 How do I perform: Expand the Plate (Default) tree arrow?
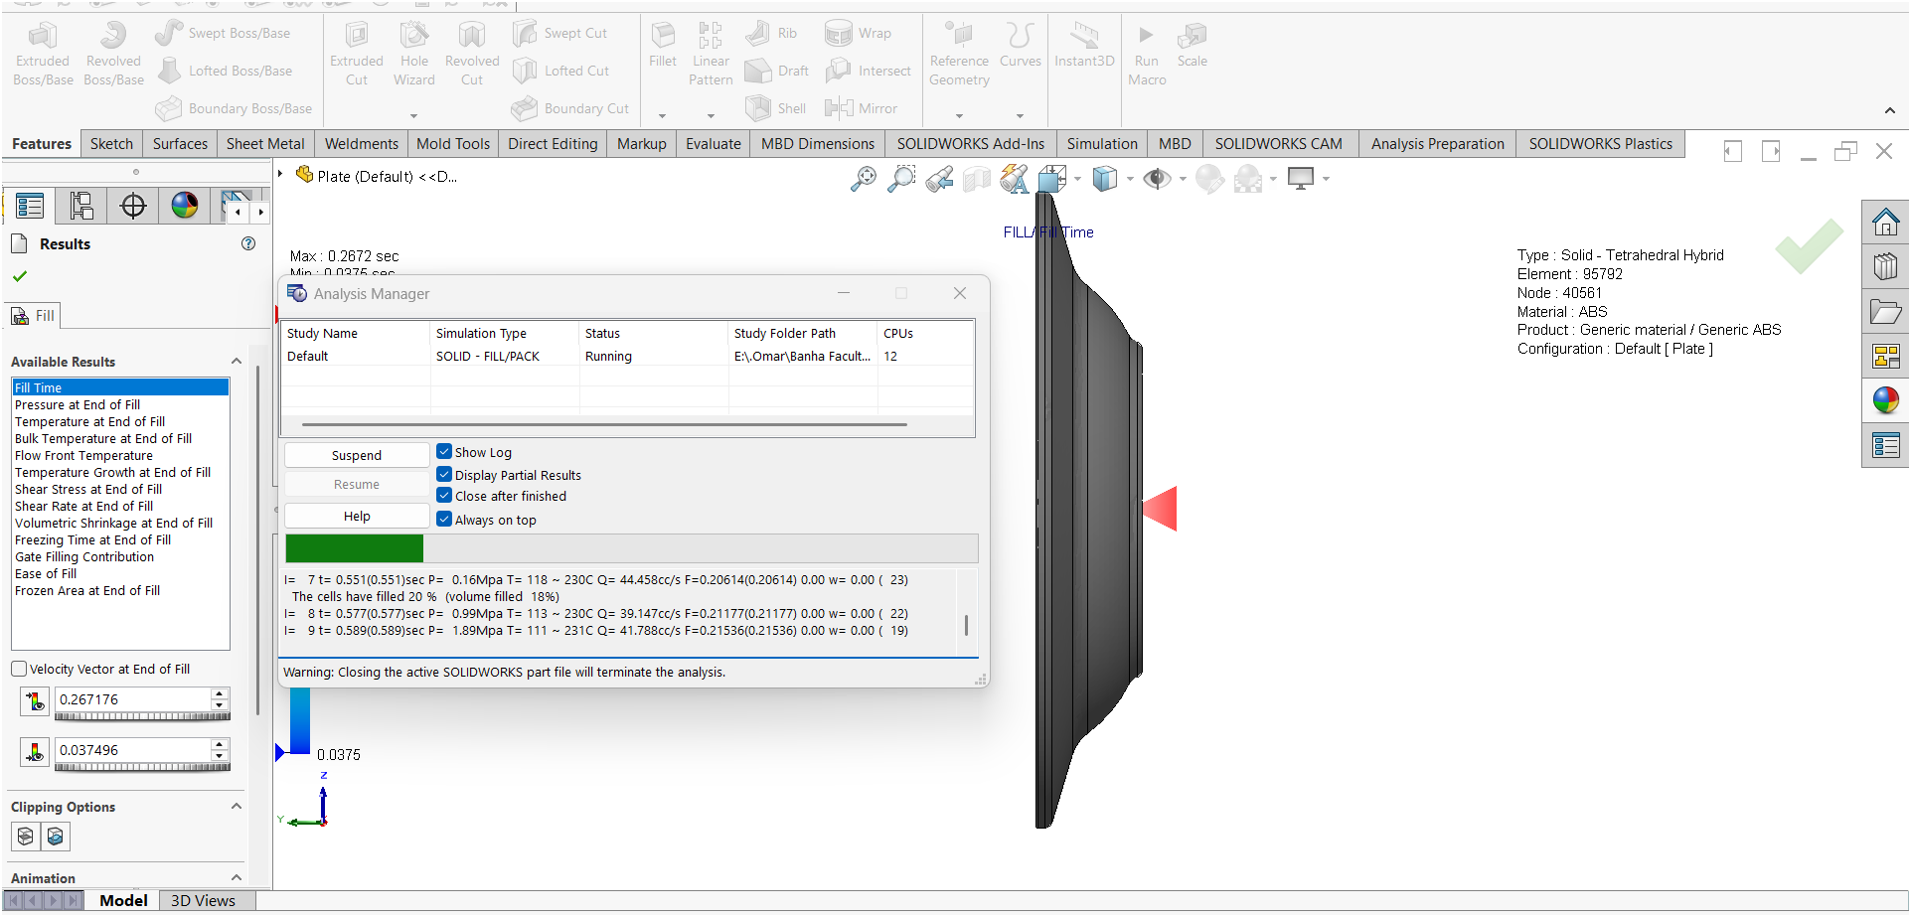tap(280, 175)
